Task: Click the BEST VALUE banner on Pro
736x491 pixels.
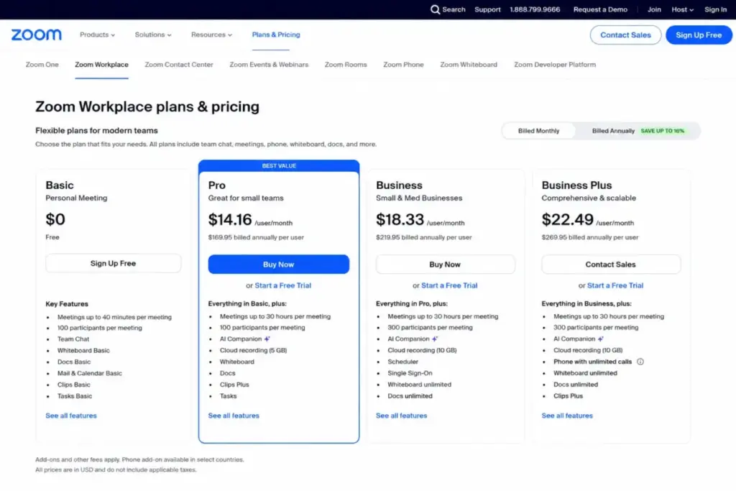Action: click(279, 165)
